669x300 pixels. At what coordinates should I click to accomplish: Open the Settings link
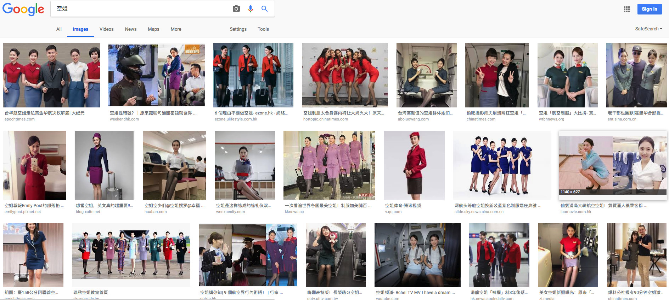[x=238, y=29]
